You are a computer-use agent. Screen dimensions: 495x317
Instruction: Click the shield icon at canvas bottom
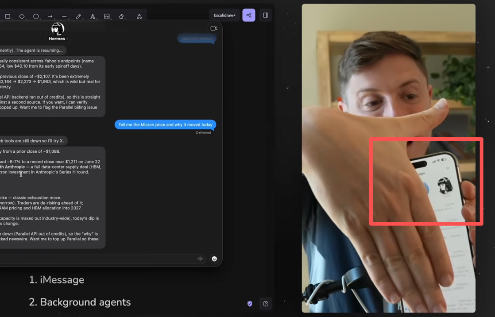click(x=250, y=304)
